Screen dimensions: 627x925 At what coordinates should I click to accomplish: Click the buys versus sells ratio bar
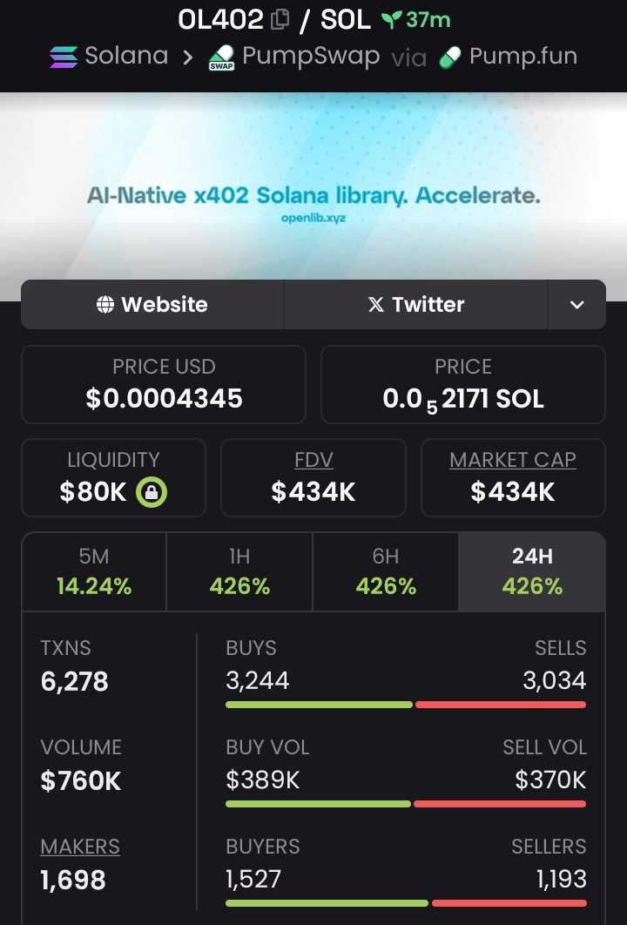pyautogui.click(x=406, y=705)
